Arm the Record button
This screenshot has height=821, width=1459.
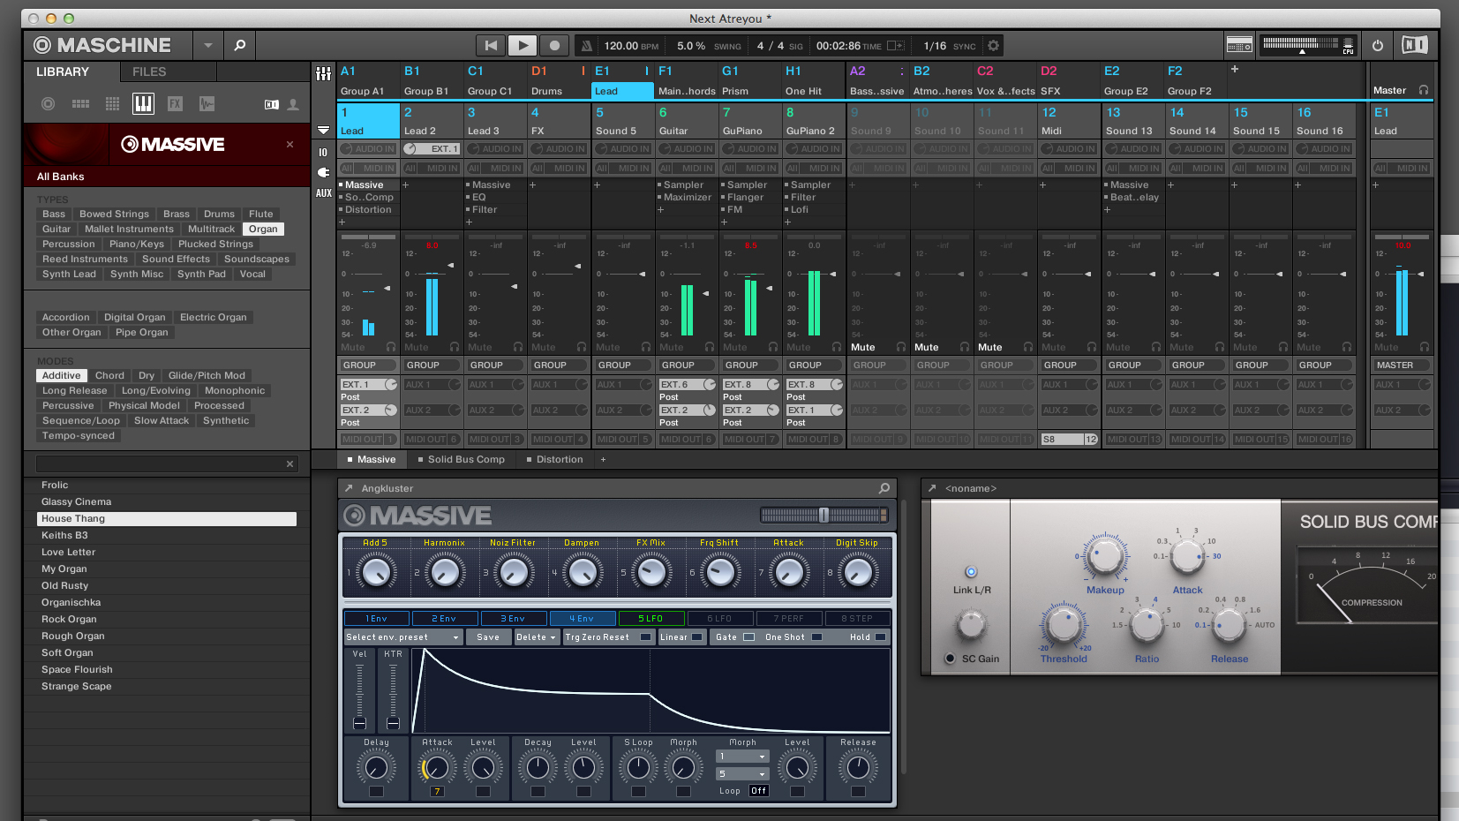554,45
